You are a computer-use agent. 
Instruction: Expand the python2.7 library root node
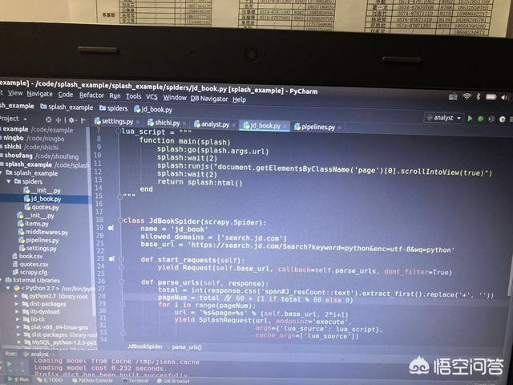tap(16, 296)
